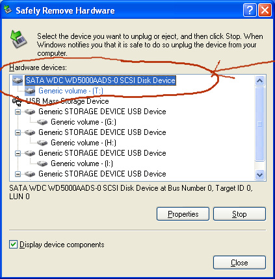
Task: Collapse the Generic STORAGE DEVICE above volume H:
Action: click(x=18, y=132)
